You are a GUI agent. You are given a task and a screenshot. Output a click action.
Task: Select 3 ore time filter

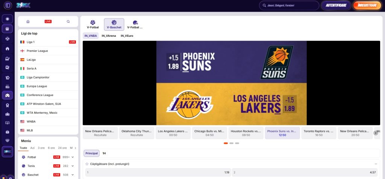[x=41, y=148]
